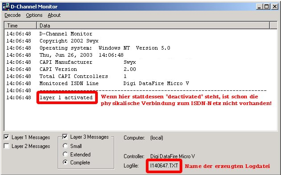281x175 pixels.
Task: Open the About menu
Action: 54,15
